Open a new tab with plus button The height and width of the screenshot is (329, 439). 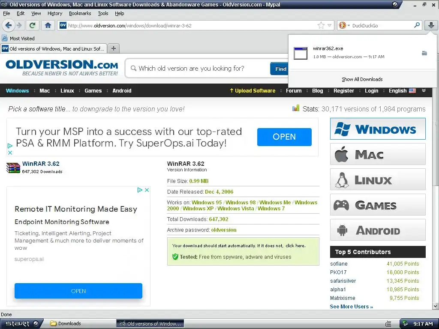(114, 48)
